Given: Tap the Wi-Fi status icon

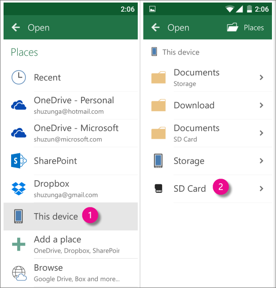Looking at the screenshot, I should click(x=230, y=9).
